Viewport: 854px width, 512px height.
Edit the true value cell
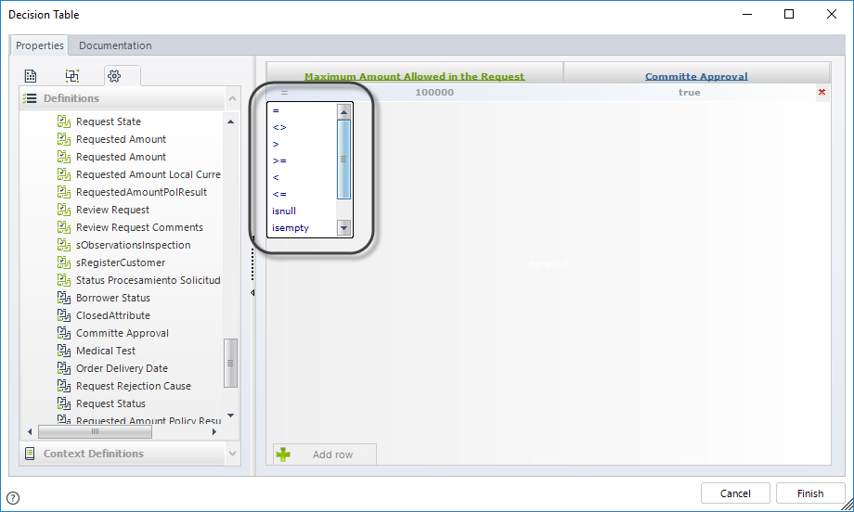pyautogui.click(x=689, y=93)
